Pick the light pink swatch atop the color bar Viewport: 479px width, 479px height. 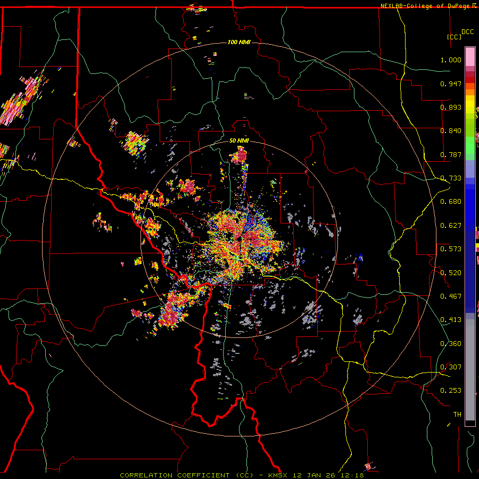470,57
